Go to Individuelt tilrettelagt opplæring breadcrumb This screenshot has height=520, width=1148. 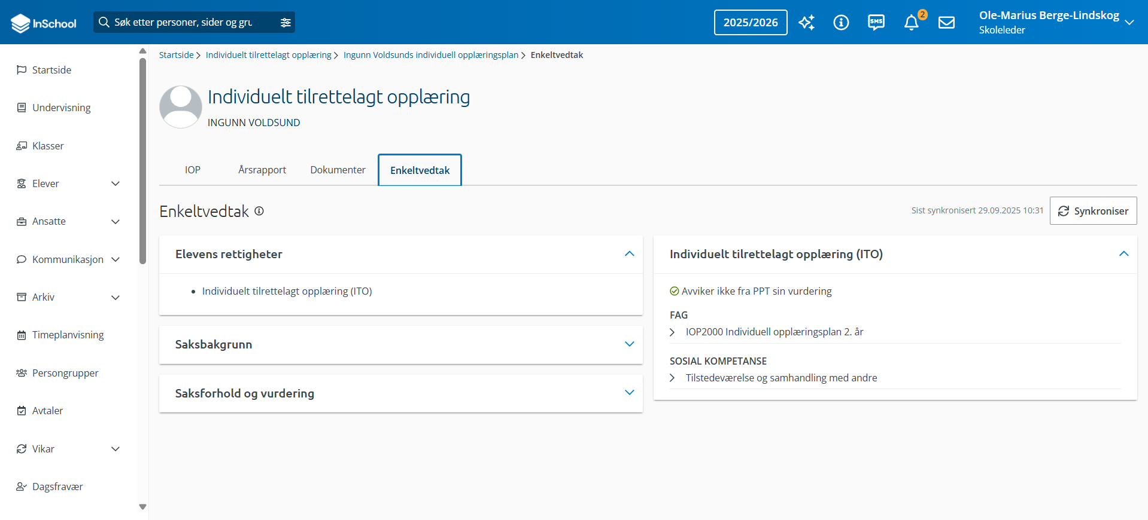269,55
